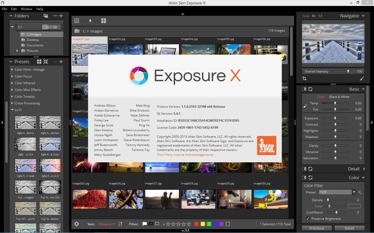Filter by red color label
The image size is (374, 233).
click(197, 224)
